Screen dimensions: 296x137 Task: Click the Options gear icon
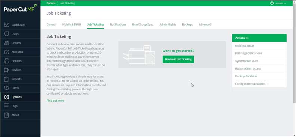[7, 97]
